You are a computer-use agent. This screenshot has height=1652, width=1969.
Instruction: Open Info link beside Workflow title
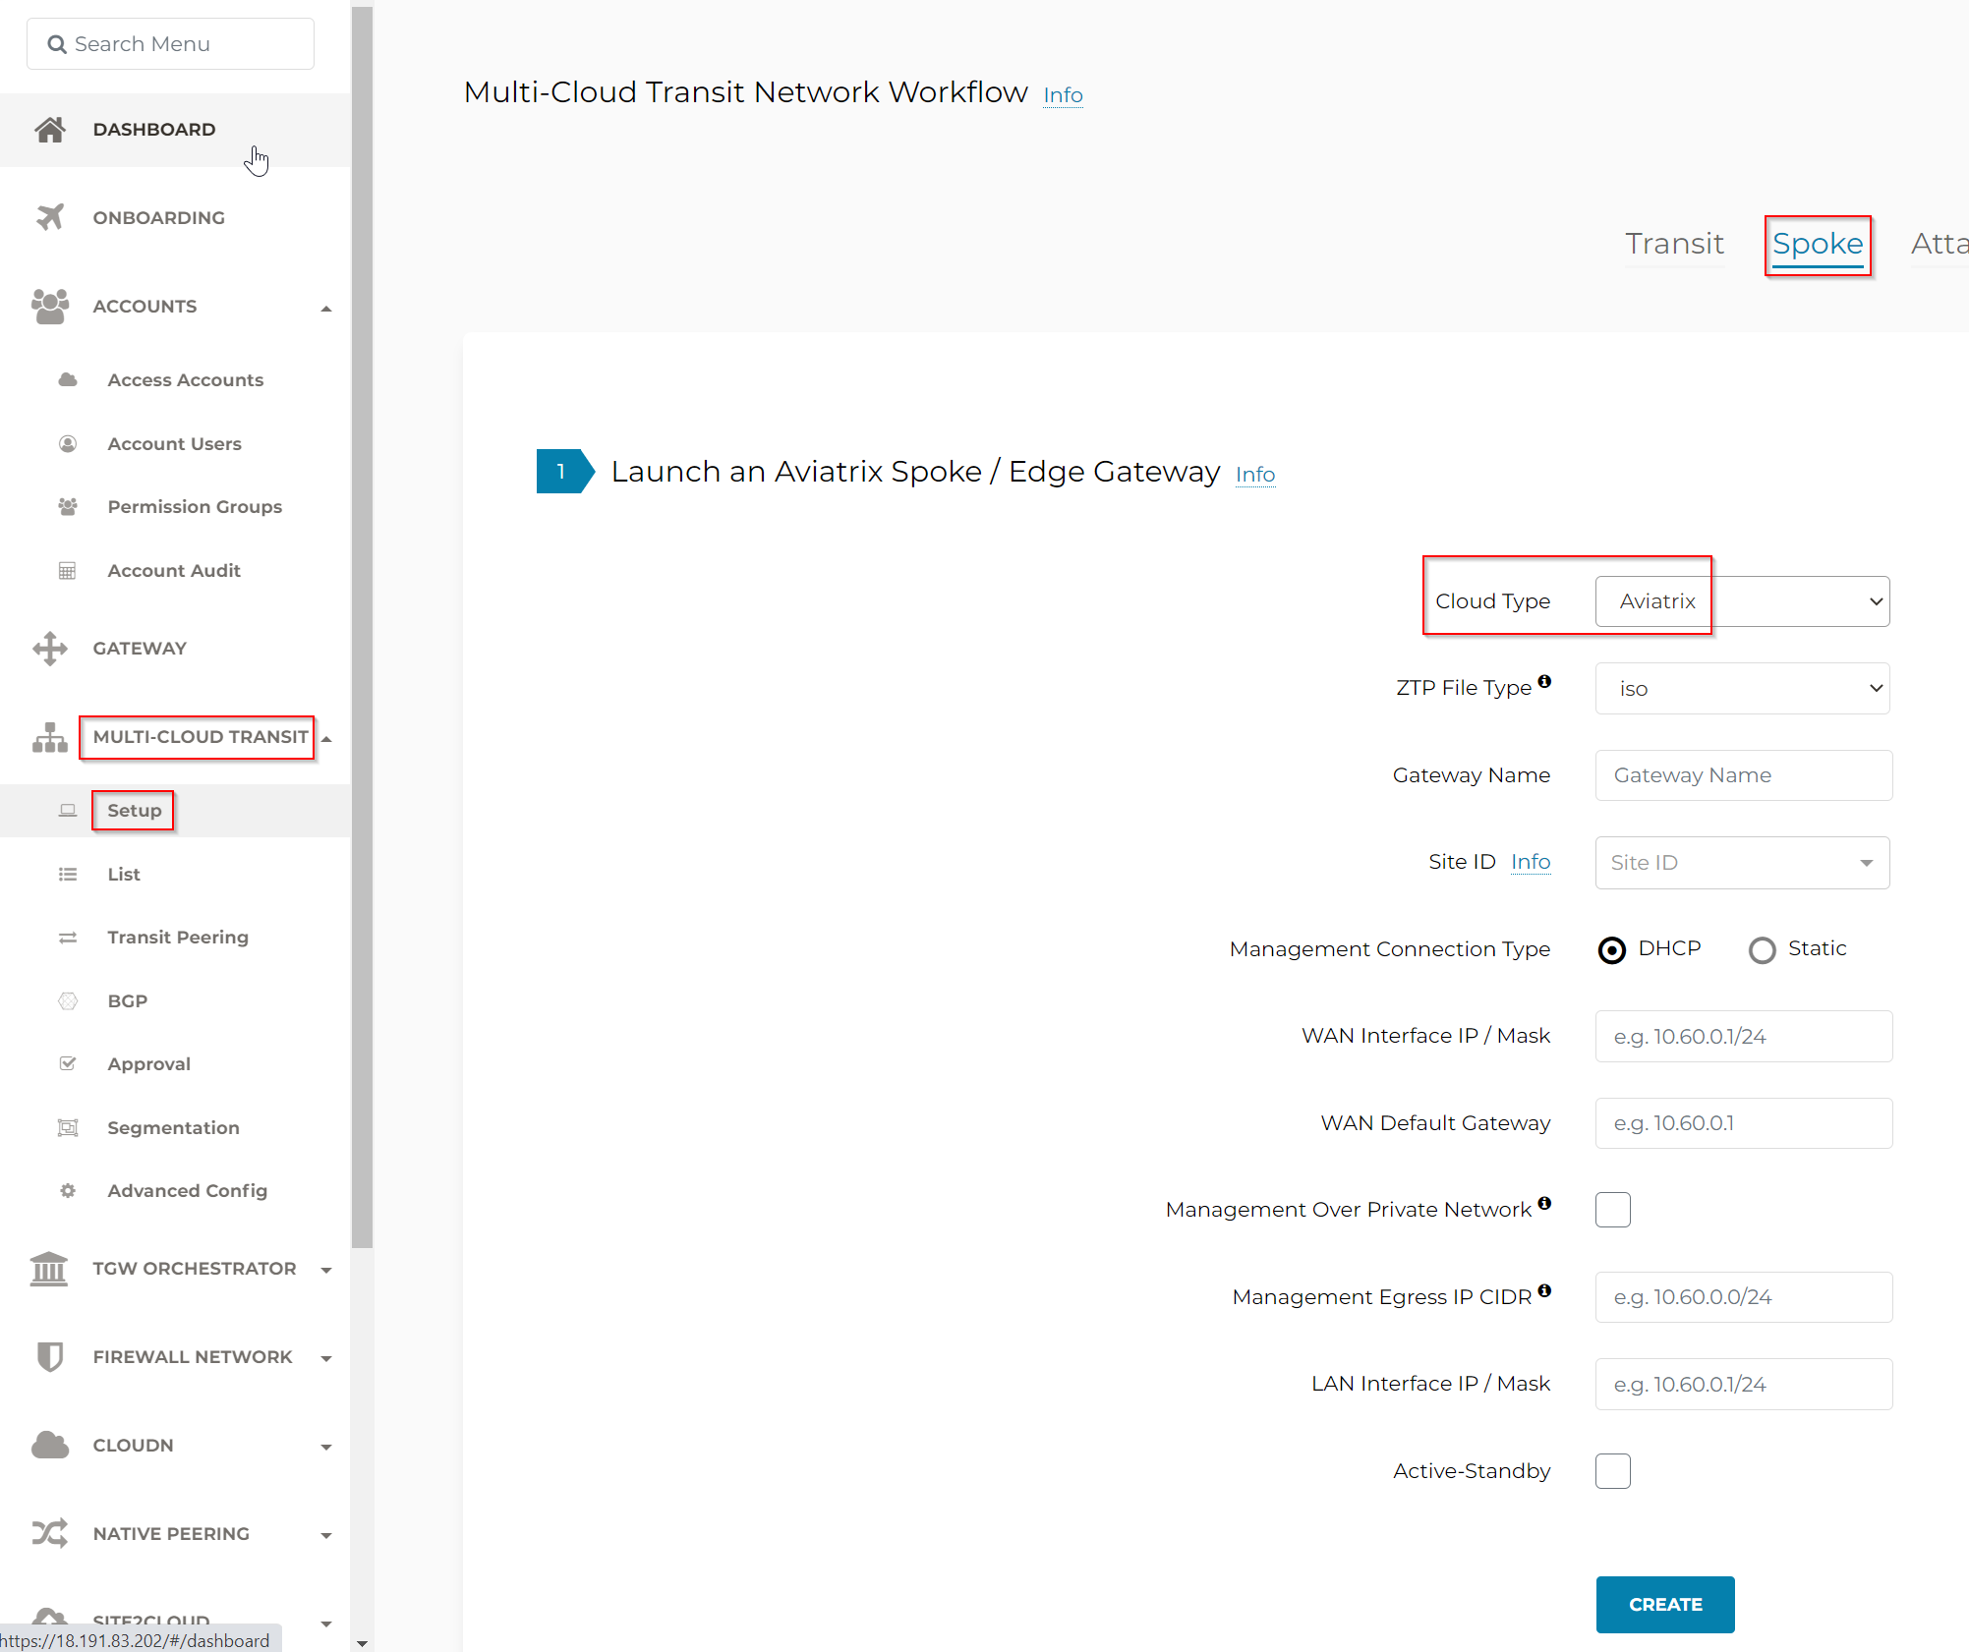[x=1063, y=95]
